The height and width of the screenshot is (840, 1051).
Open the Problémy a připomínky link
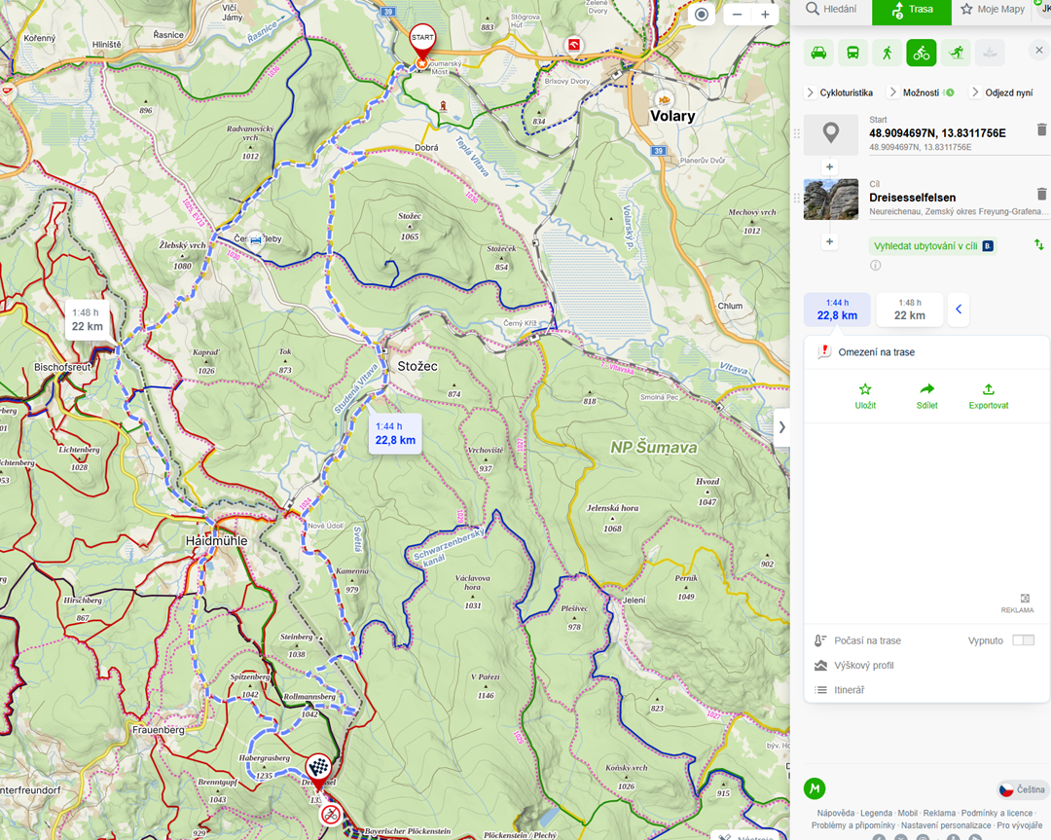[853, 825]
